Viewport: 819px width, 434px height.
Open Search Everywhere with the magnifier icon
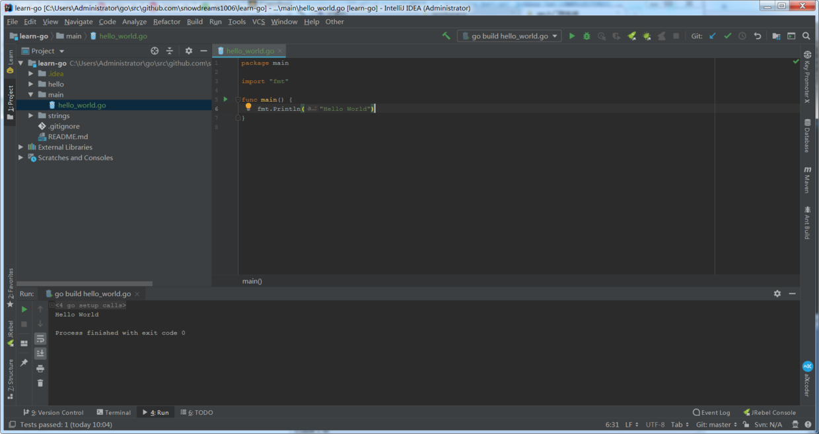[806, 36]
